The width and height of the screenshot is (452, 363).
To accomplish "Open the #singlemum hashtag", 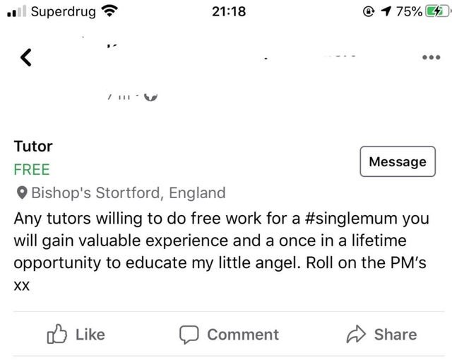I will (x=352, y=219).
